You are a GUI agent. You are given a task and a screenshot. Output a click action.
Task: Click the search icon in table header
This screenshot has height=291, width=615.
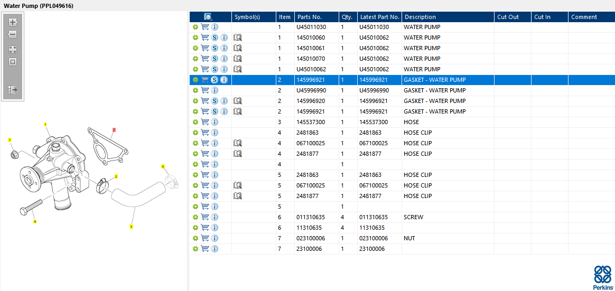(x=208, y=17)
